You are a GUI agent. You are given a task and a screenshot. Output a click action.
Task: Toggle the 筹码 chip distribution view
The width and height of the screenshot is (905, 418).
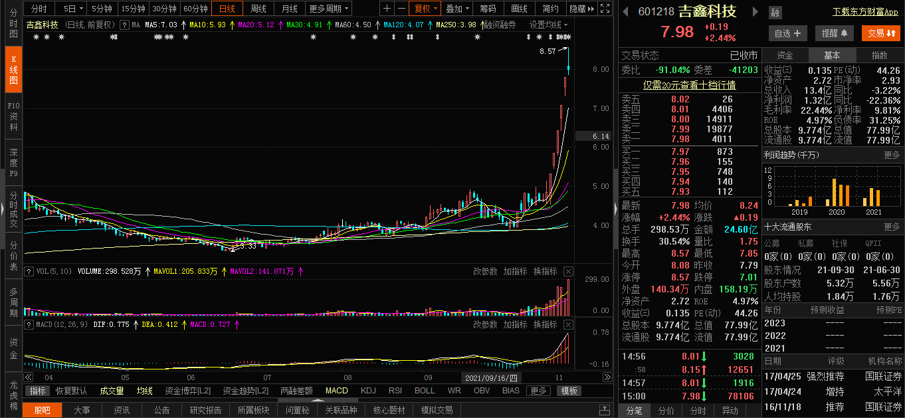coord(488,9)
